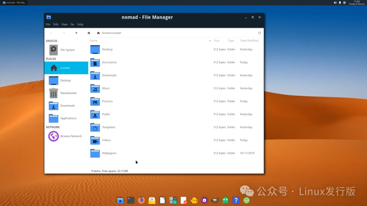Click the volume icon in the system tray

tap(335, 3)
